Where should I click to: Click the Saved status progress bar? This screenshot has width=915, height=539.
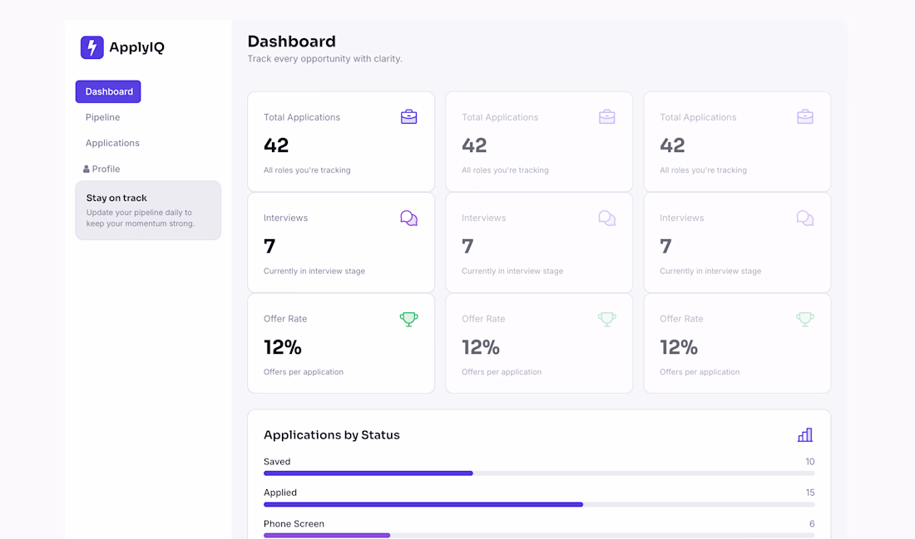tap(539, 473)
